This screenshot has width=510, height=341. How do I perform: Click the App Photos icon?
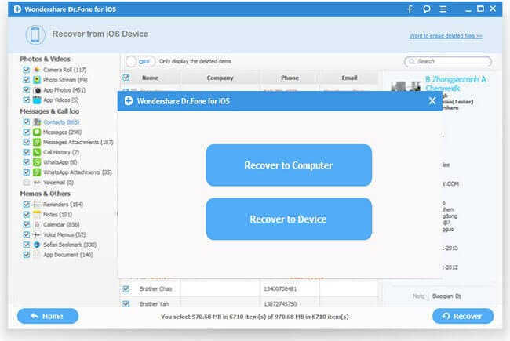click(37, 90)
